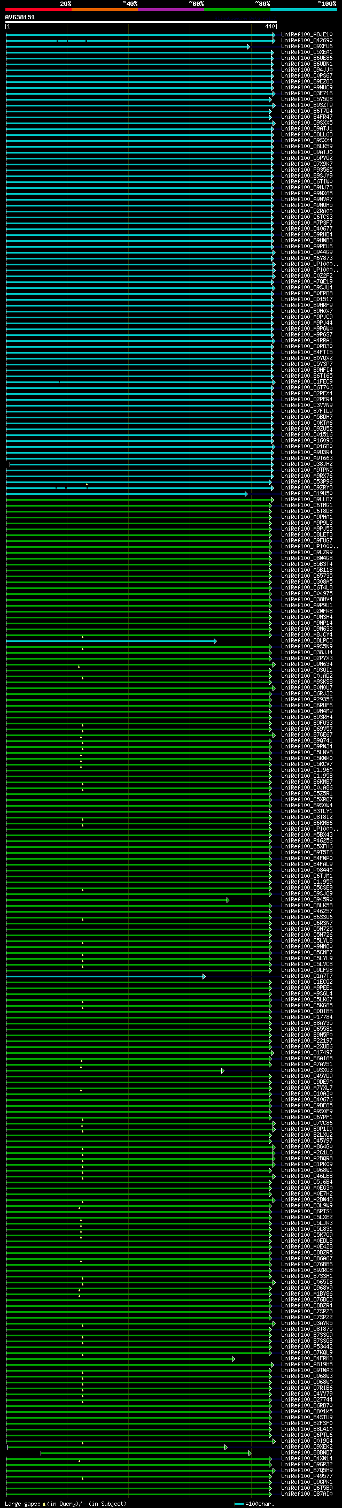Select hit label UniRef100_P93565
The width and height of the screenshot is (342, 1508).
tap(307, 170)
